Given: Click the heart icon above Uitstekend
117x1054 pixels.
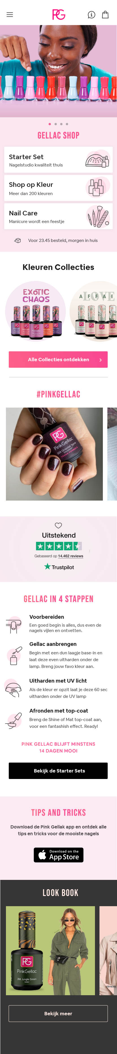Looking at the screenshot, I should 58,525.
